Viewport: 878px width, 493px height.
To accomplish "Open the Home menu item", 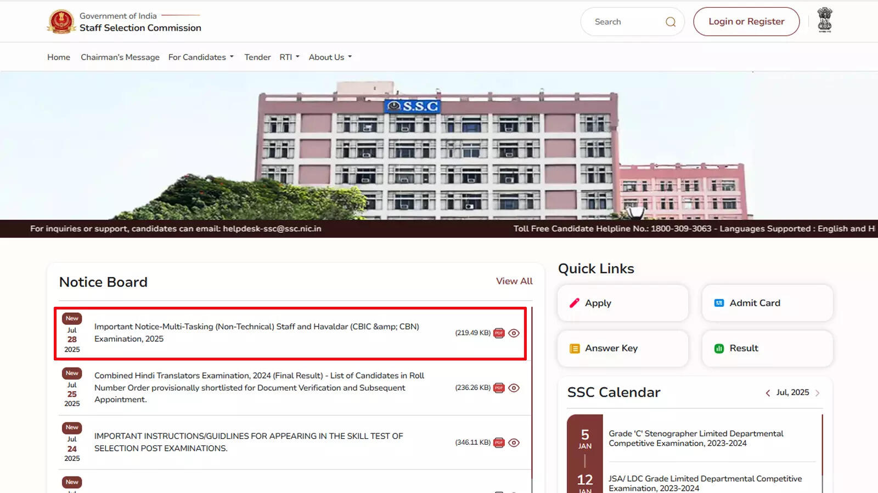I will click(59, 57).
